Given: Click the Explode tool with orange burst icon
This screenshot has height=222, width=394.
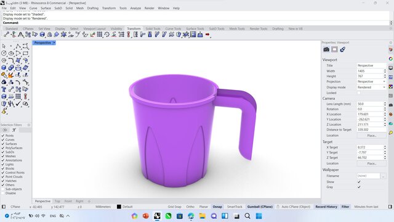Looking at the screenshot, I should click(11, 75).
